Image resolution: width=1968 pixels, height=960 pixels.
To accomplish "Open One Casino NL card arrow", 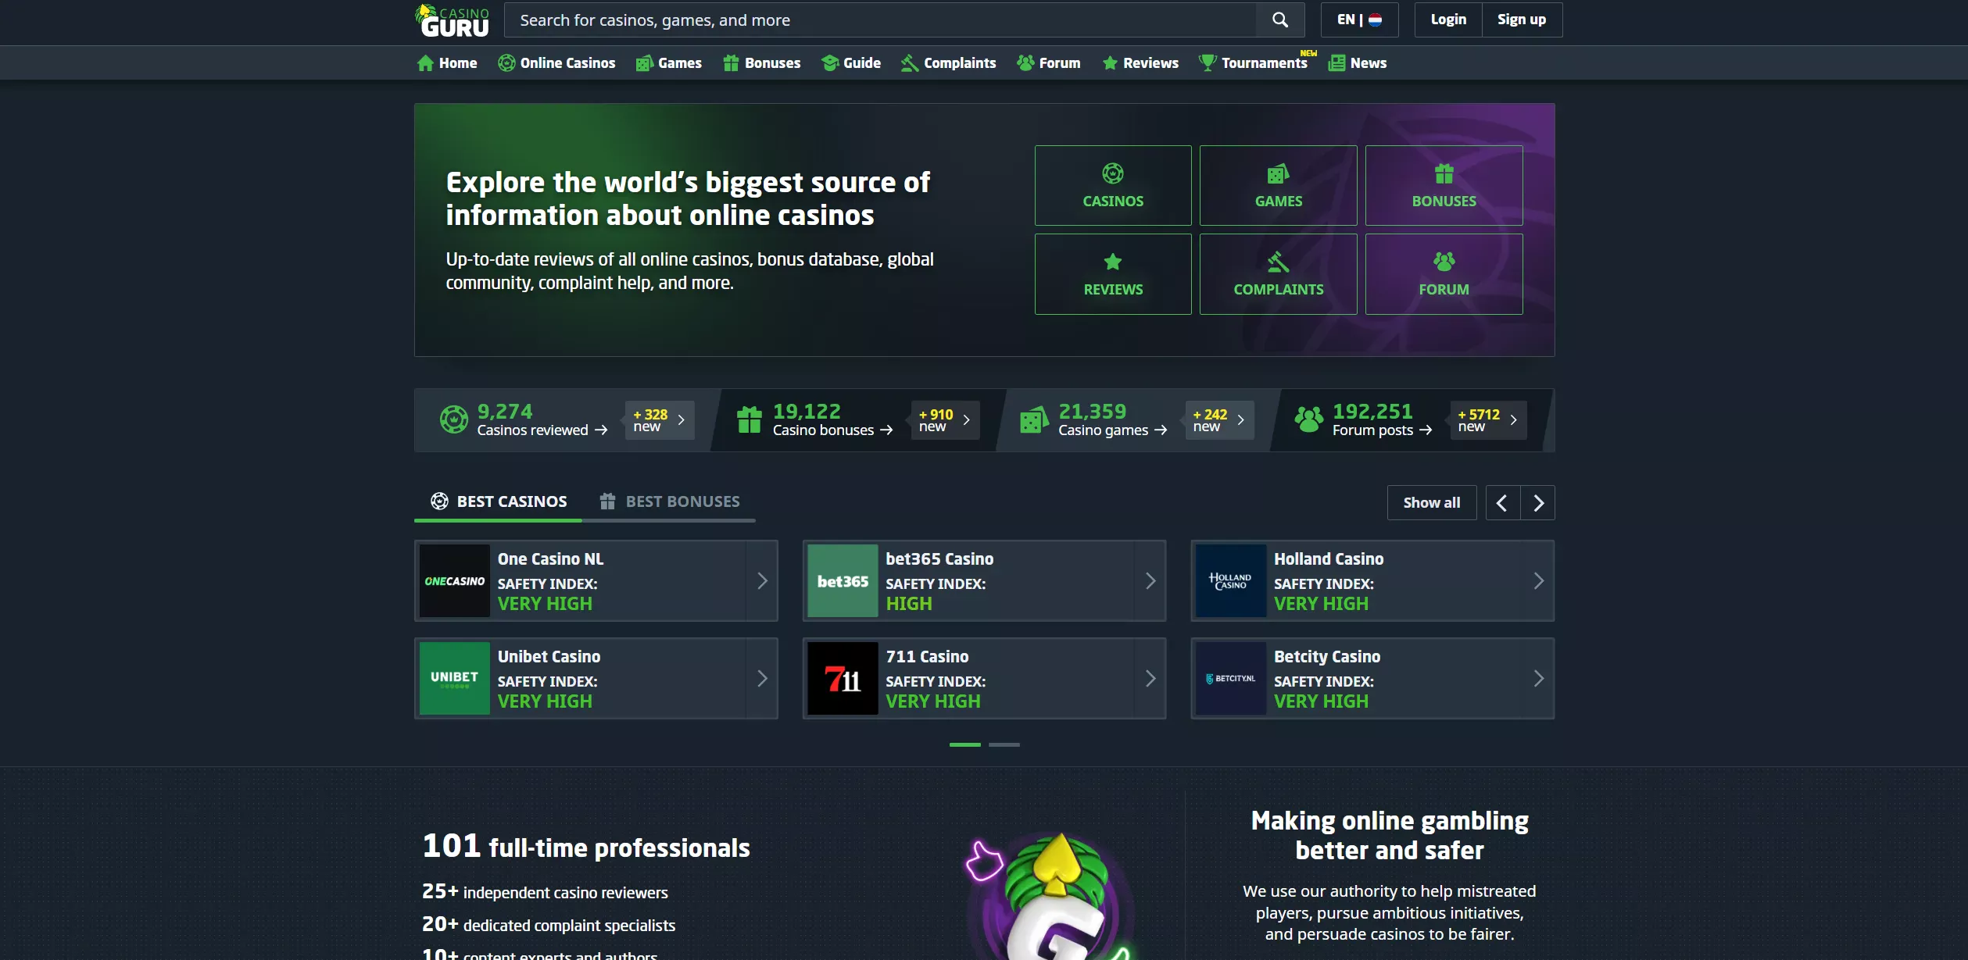I will [762, 580].
